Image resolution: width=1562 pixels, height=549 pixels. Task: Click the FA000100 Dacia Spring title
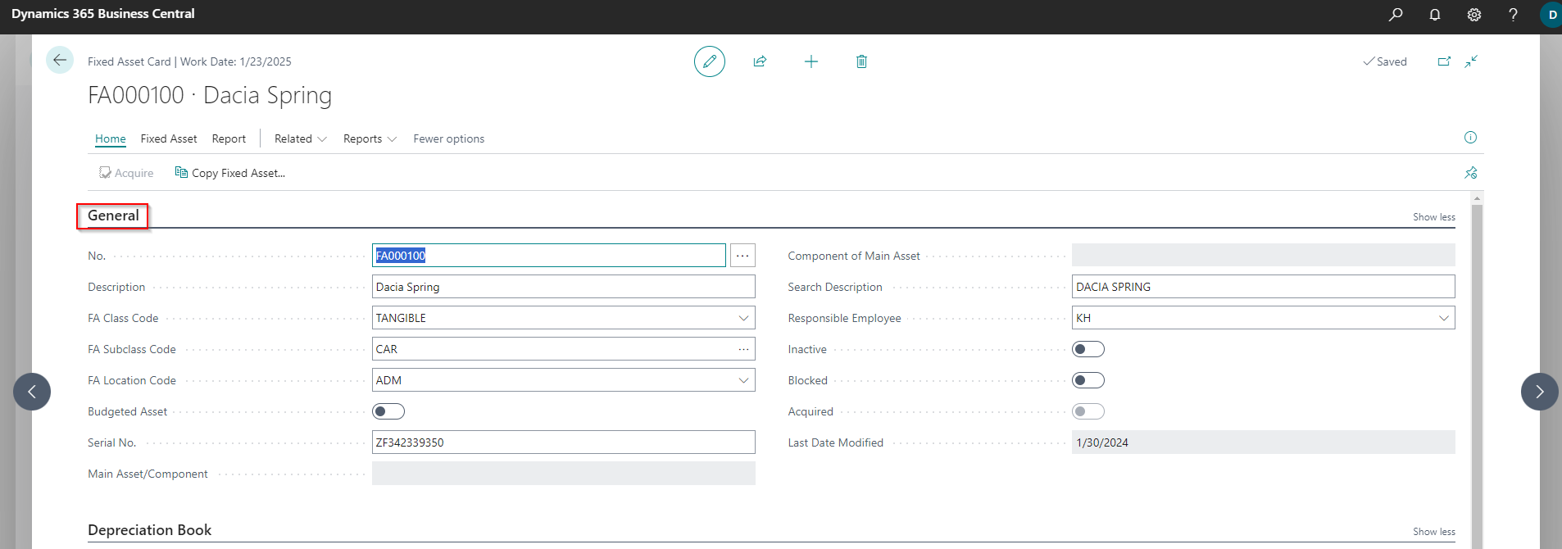210,95
